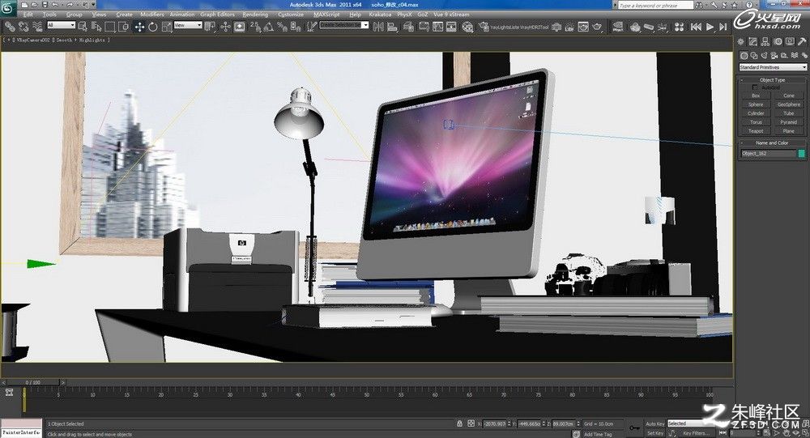Open the Rendering menu
This screenshot has height=438, width=810.
coord(255,15)
